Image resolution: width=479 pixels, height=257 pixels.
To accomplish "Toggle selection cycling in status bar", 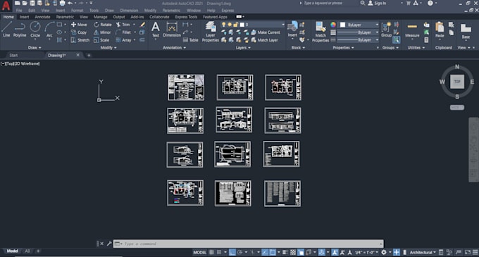I will click(x=301, y=252).
